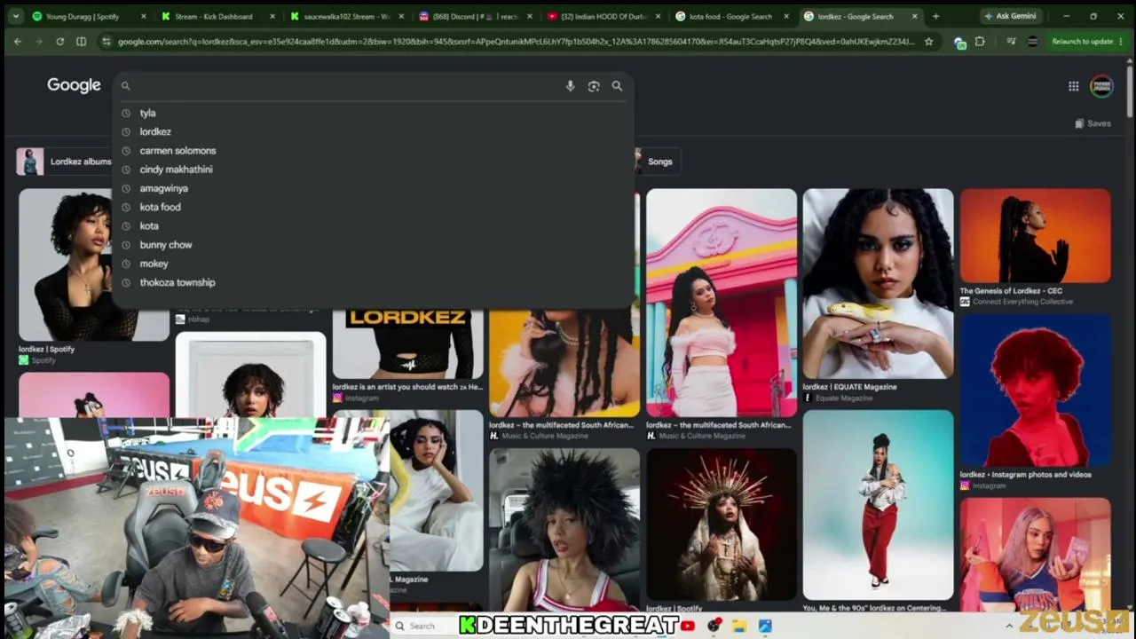1136x639 pixels.
Task: Choose the 'mokey' suggestion
Action: click(x=373, y=264)
